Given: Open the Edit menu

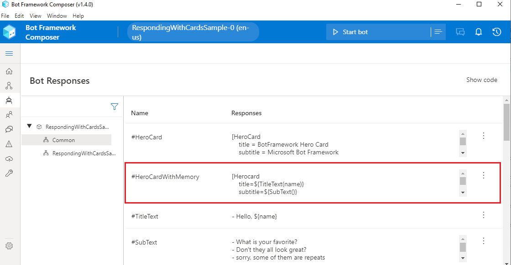Looking at the screenshot, I should tap(19, 16).
